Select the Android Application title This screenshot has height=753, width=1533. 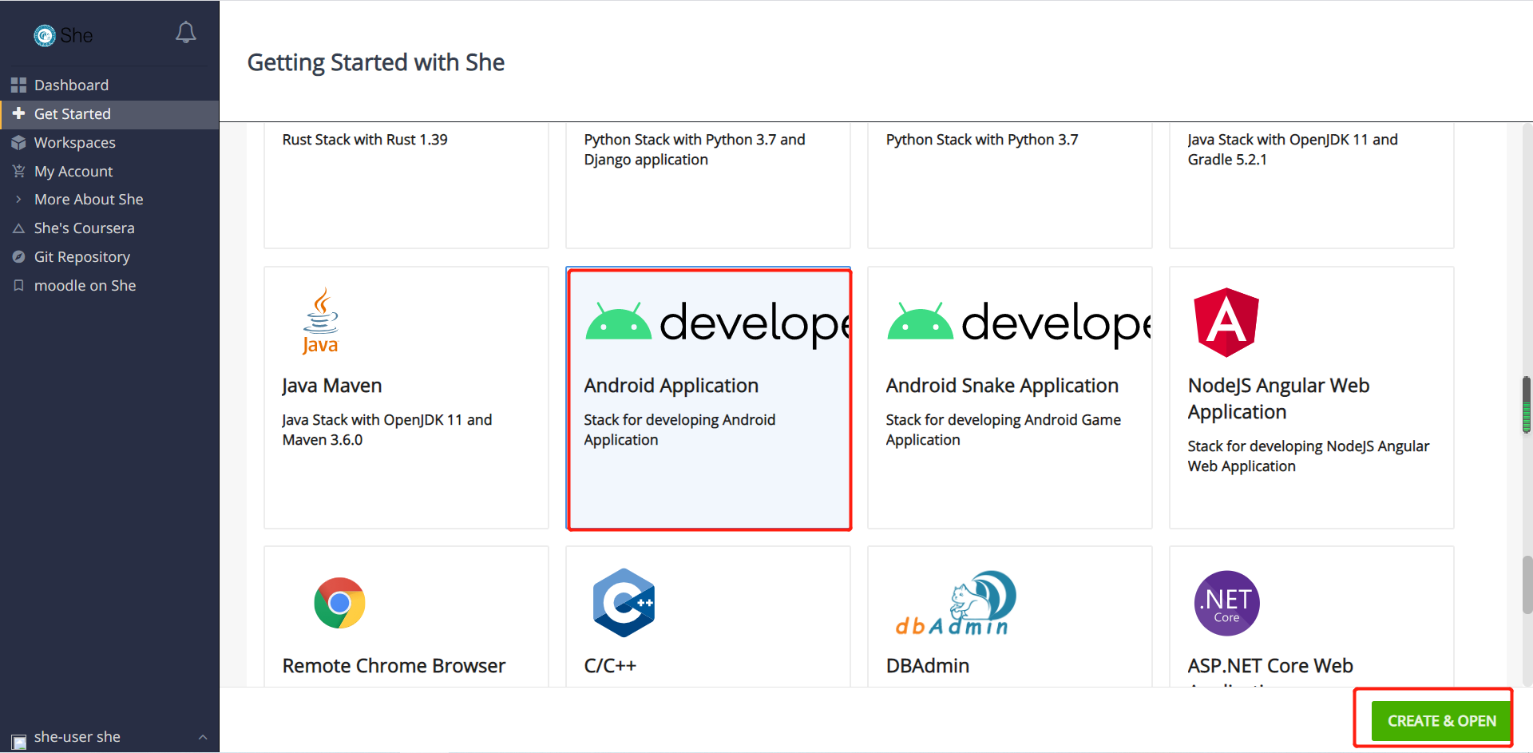click(x=671, y=386)
